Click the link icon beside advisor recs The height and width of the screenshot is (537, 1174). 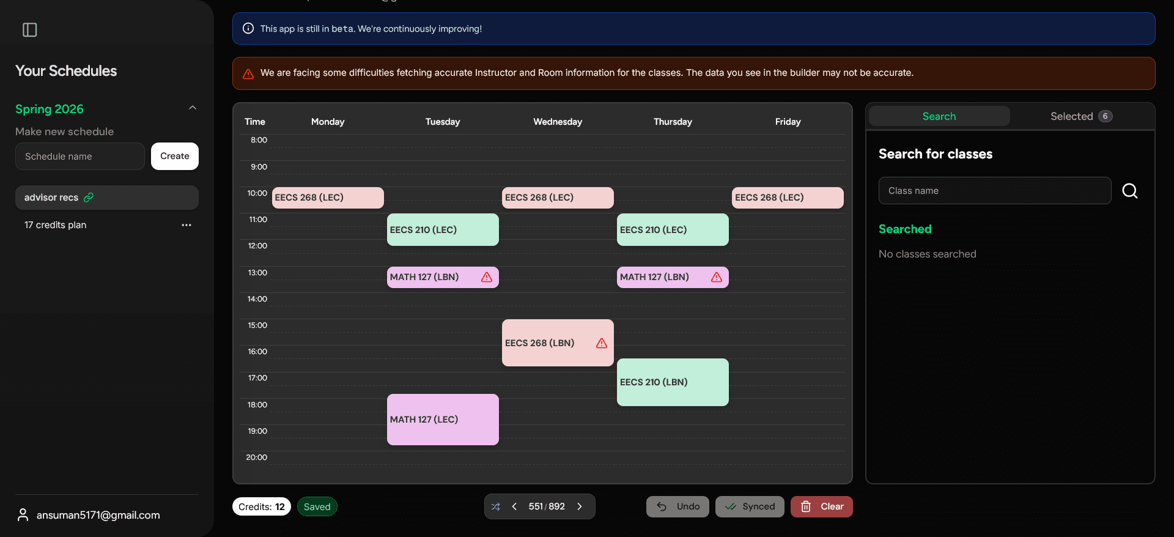[89, 198]
